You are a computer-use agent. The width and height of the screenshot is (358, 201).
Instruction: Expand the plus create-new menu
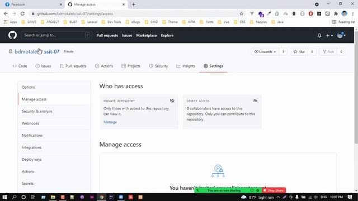pos(329,36)
